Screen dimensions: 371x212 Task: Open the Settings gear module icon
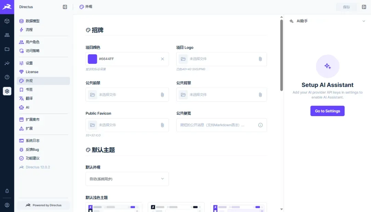click(x=7, y=91)
